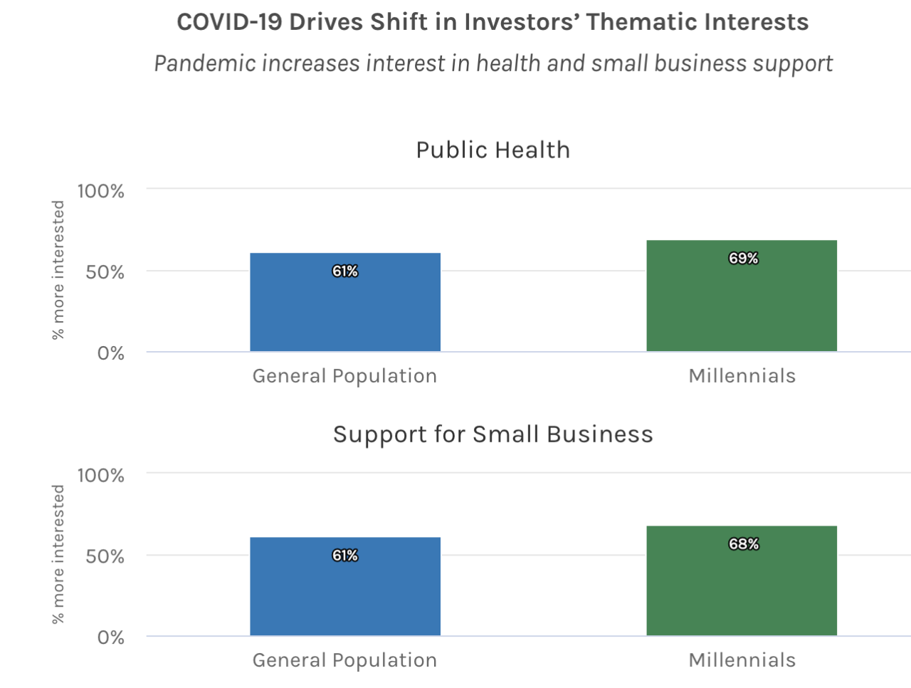Select 'Millennials' label in the Small Business chart
The width and height of the screenshot is (911, 688).
pos(742,660)
